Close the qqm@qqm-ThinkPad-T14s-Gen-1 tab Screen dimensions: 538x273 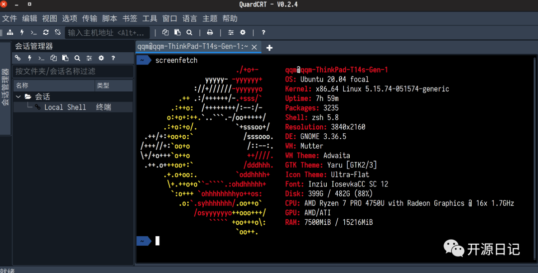pyautogui.click(x=254, y=47)
